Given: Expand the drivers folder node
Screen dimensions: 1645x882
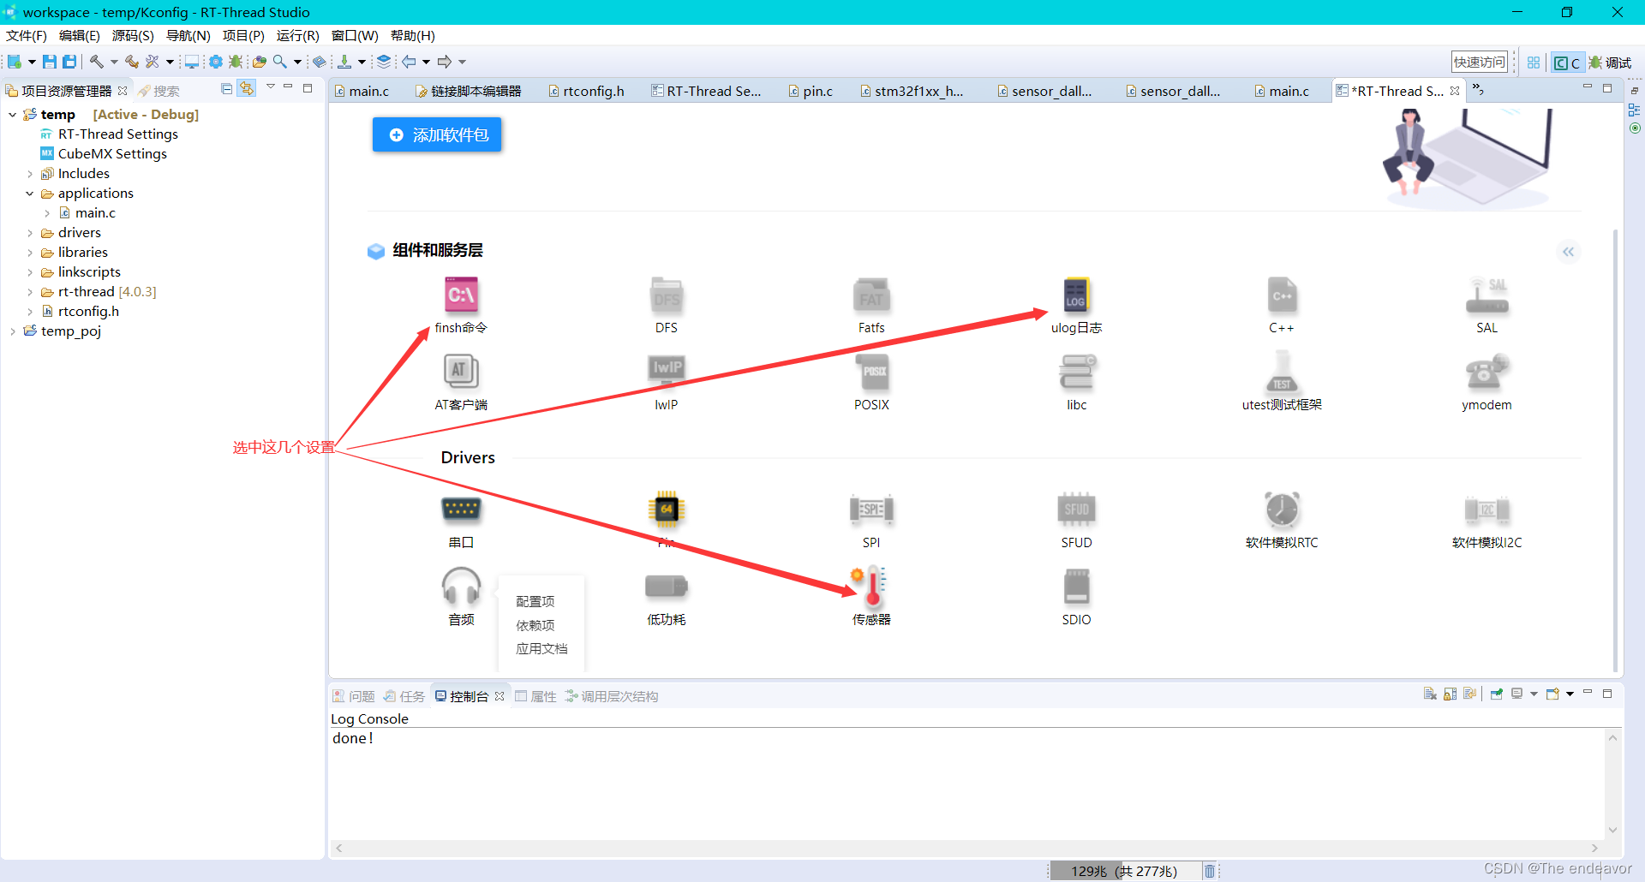Looking at the screenshot, I should point(30,233).
